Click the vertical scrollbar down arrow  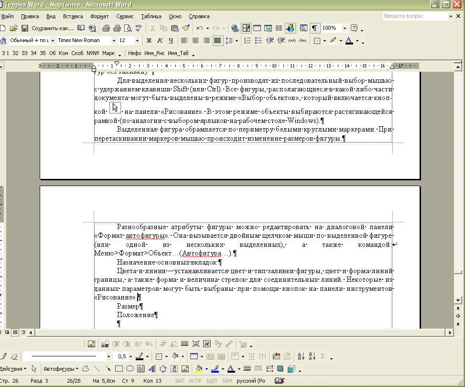[x=458, y=300]
